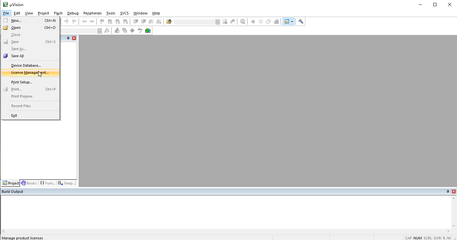The height and width of the screenshot is (240, 457).
Task: Disable all breakpoints overlapping circles icon
Action: (268, 21)
